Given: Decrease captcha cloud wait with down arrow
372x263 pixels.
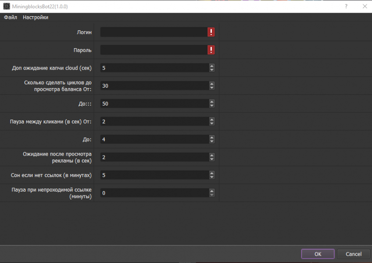Looking at the screenshot, I should 211,70.
